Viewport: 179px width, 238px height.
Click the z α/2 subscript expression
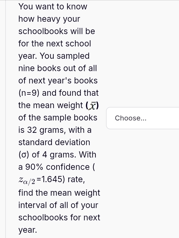point(27,180)
